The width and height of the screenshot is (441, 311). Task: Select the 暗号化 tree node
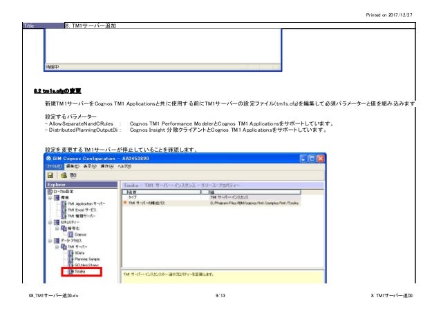pyautogui.click(x=74, y=228)
